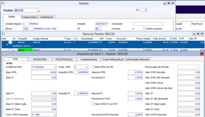Click the Comprador field
The width and height of the screenshot is (205, 117).
coord(148,24)
